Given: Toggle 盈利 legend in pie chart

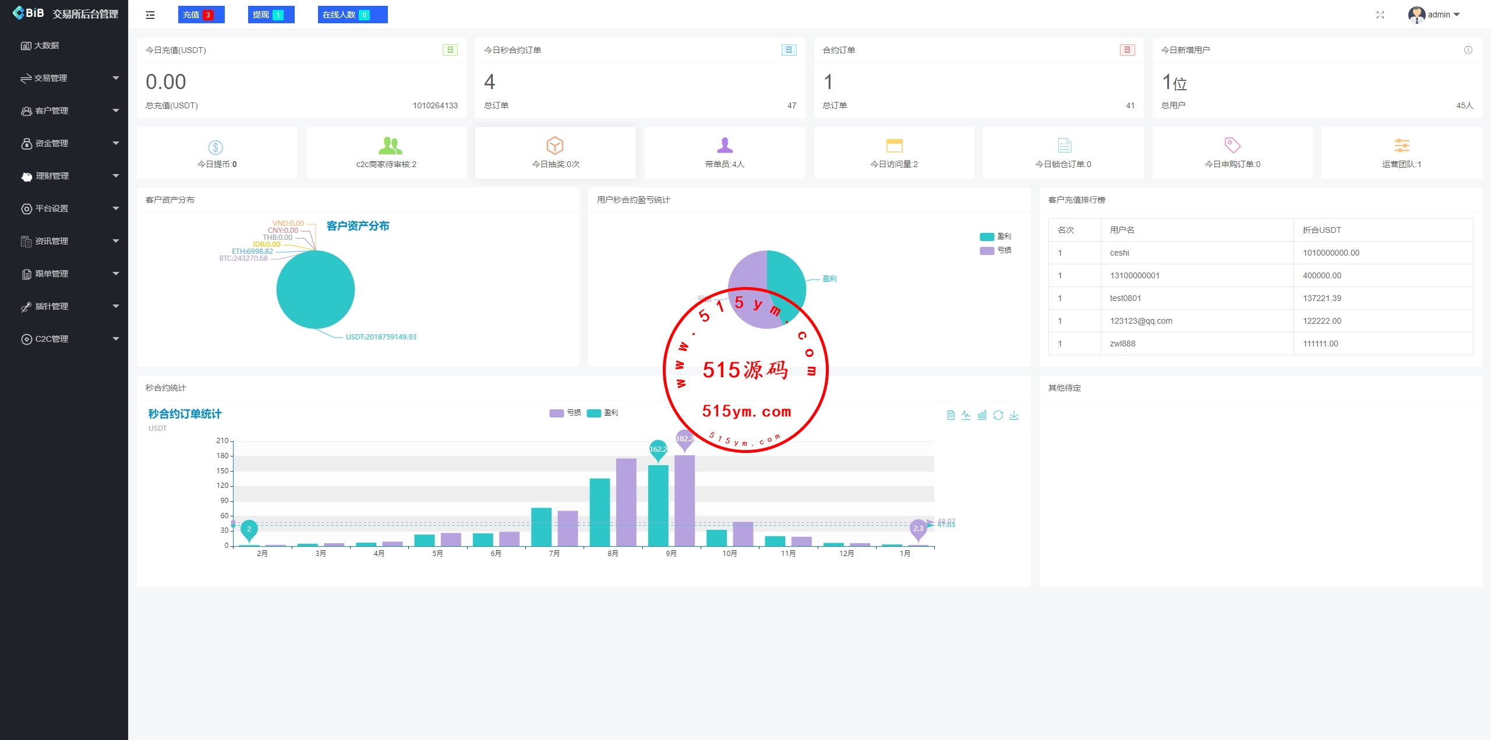Looking at the screenshot, I should coord(995,236).
